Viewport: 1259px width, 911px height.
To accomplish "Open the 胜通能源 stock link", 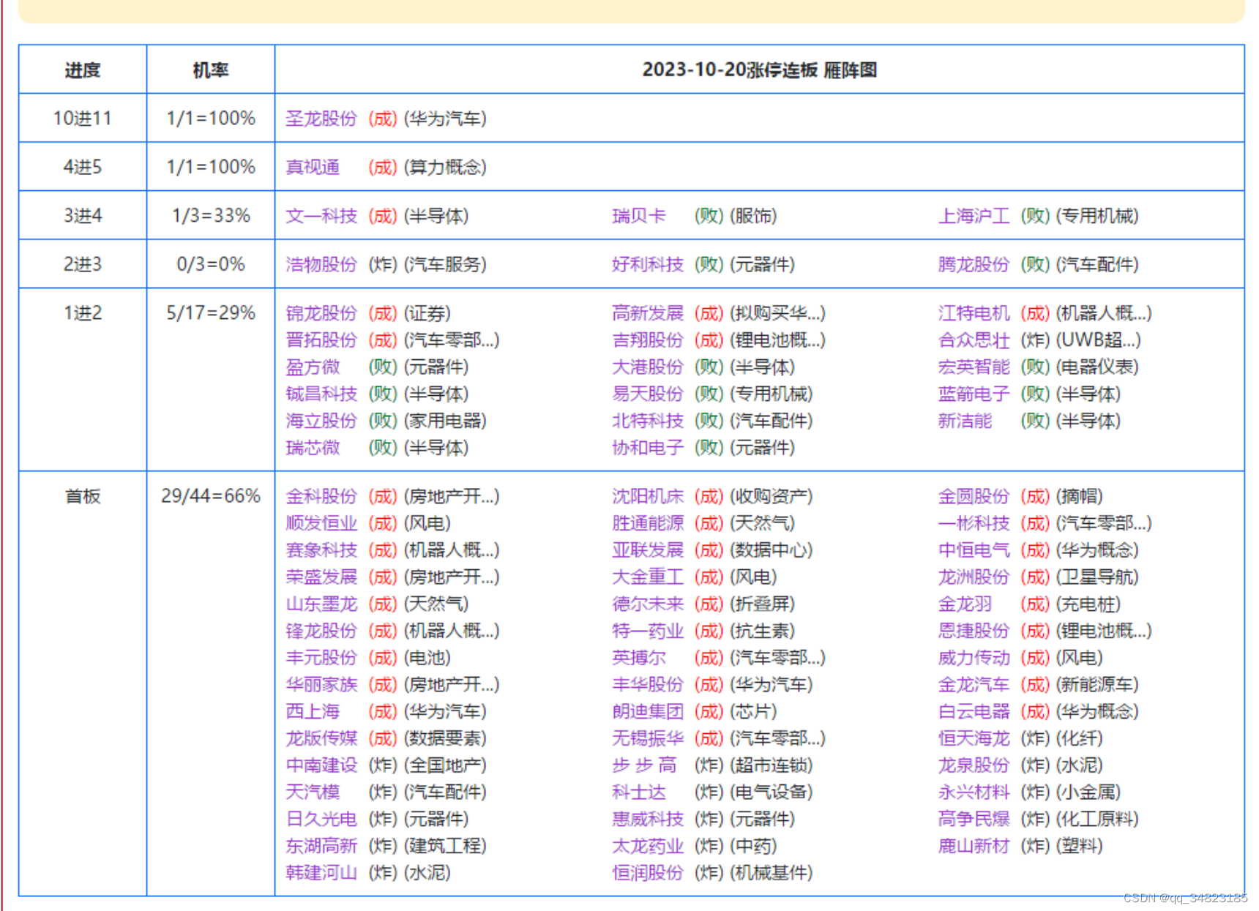I will 648,524.
